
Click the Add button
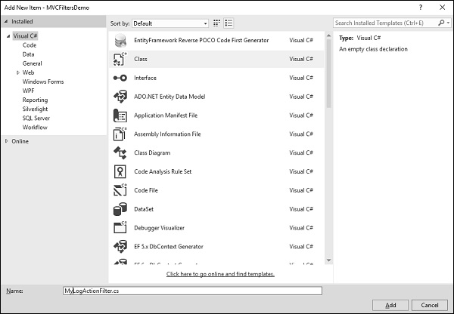(390, 305)
